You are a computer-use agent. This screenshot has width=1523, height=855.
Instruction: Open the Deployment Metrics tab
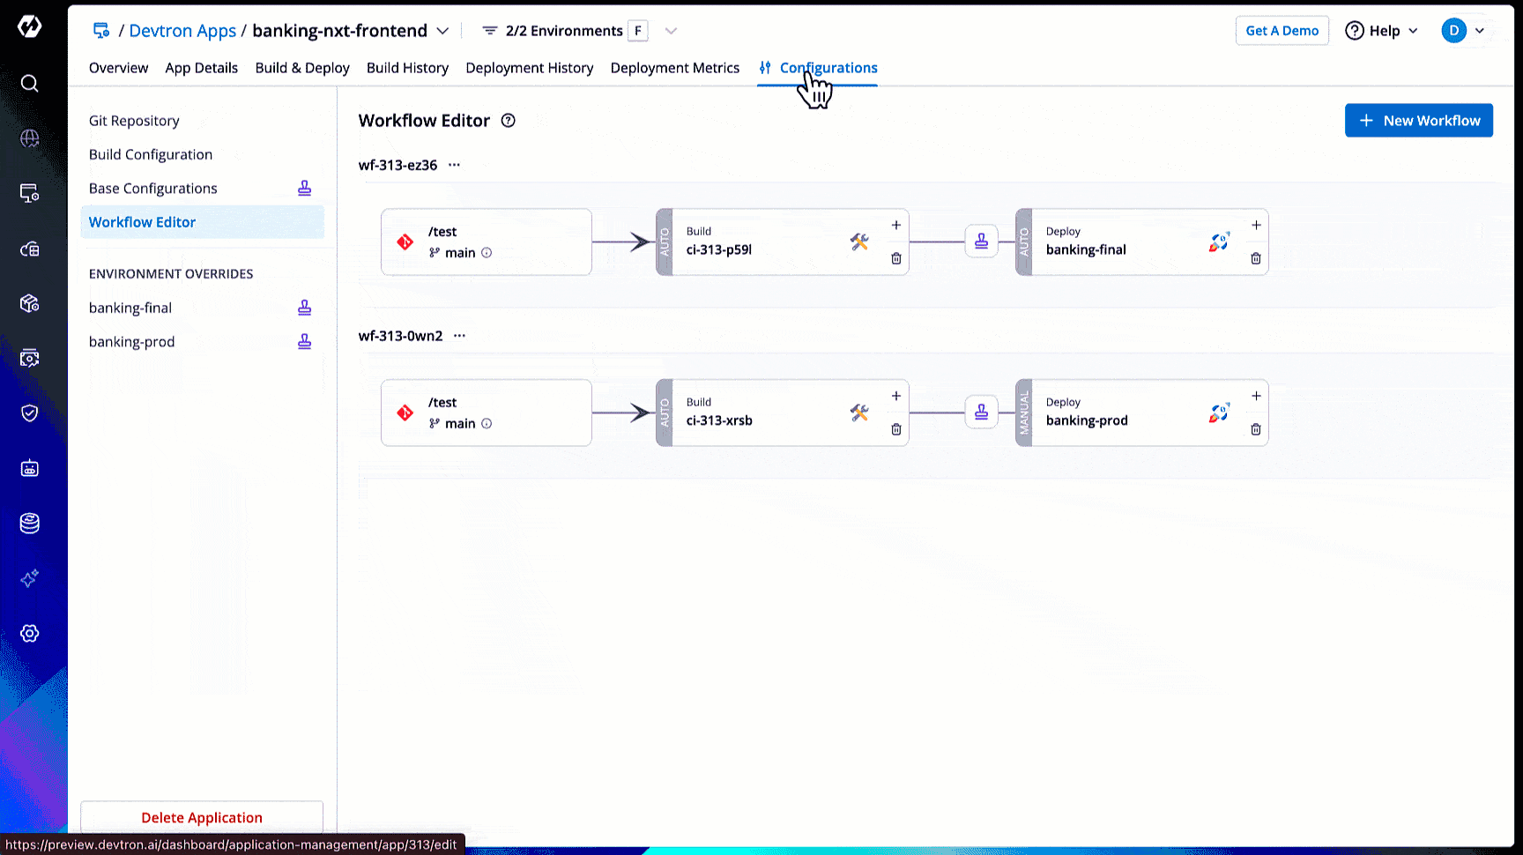pos(674,68)
